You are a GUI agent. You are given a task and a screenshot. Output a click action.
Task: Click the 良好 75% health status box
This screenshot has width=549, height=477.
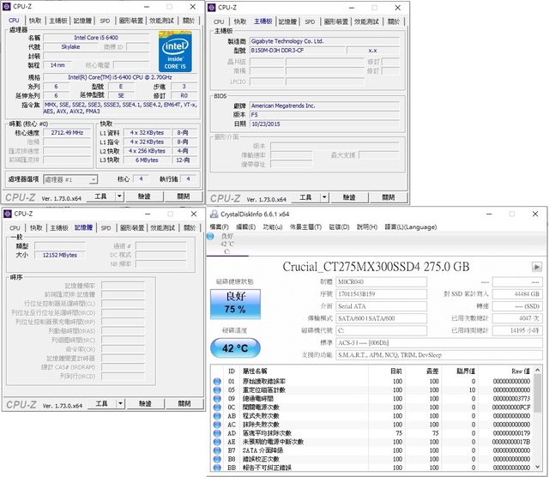click(x=229, y=301)
